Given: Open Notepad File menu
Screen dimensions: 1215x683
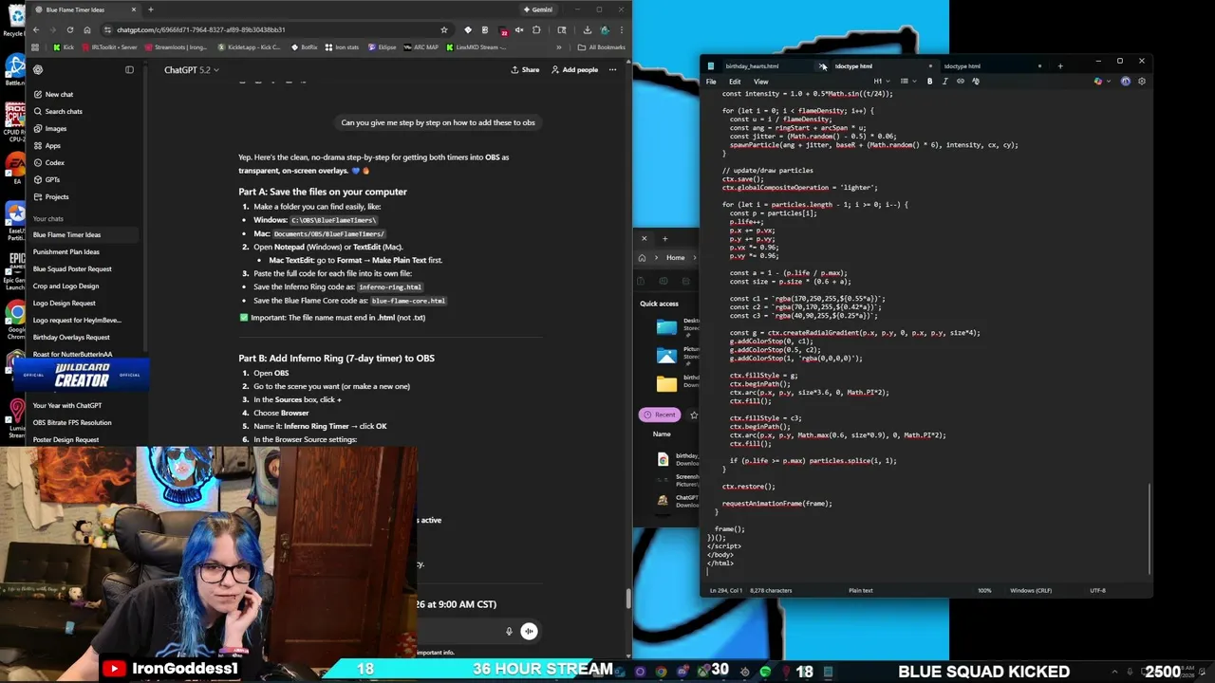Looking at the screenshot, I should tap(711, 82).
